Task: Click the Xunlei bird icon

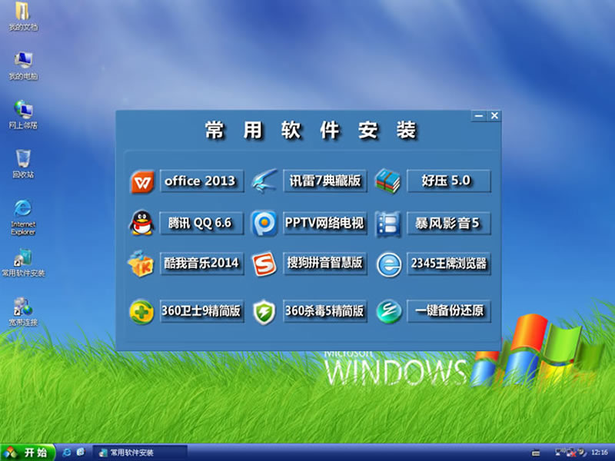Action: (264, 181)
